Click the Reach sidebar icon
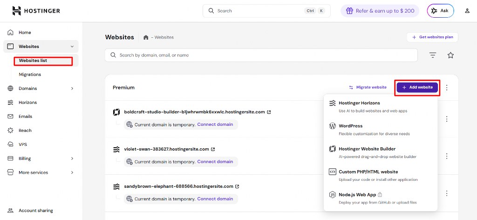Screen dimensions: 477x220 pyautogui.click(x=10, y=130)
